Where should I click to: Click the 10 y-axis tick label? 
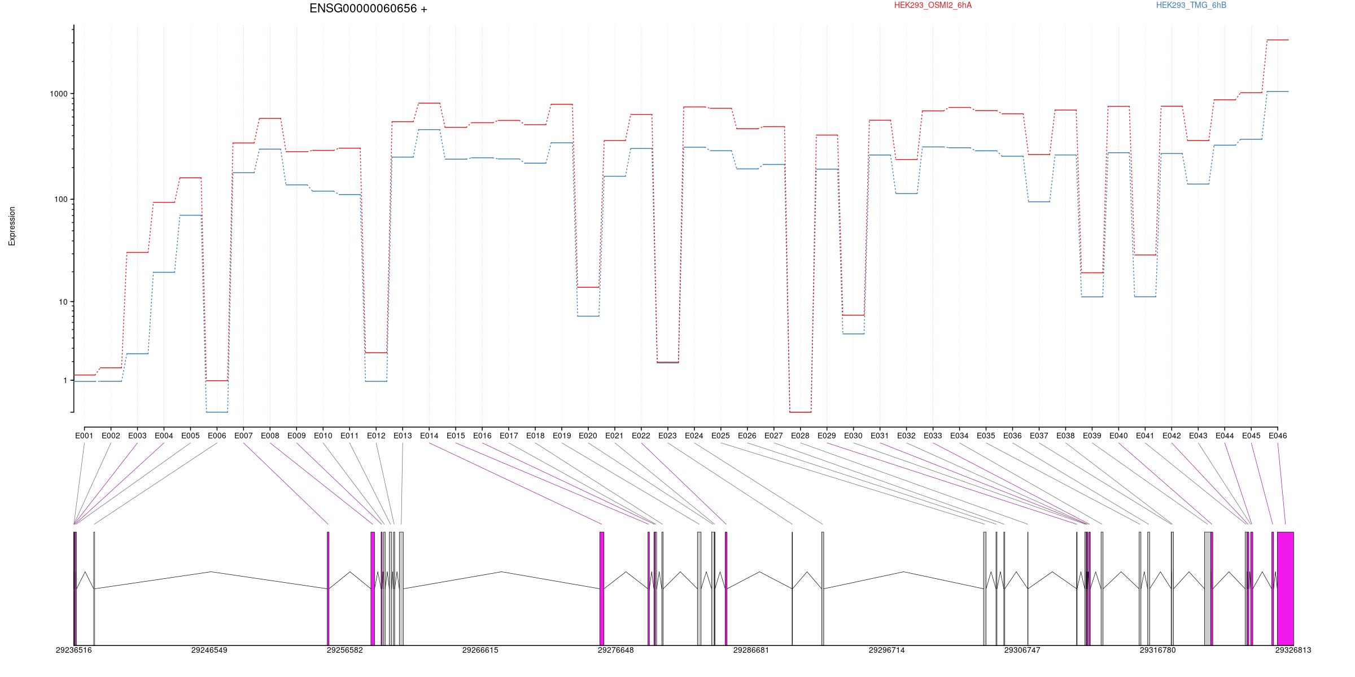[63, 302]
